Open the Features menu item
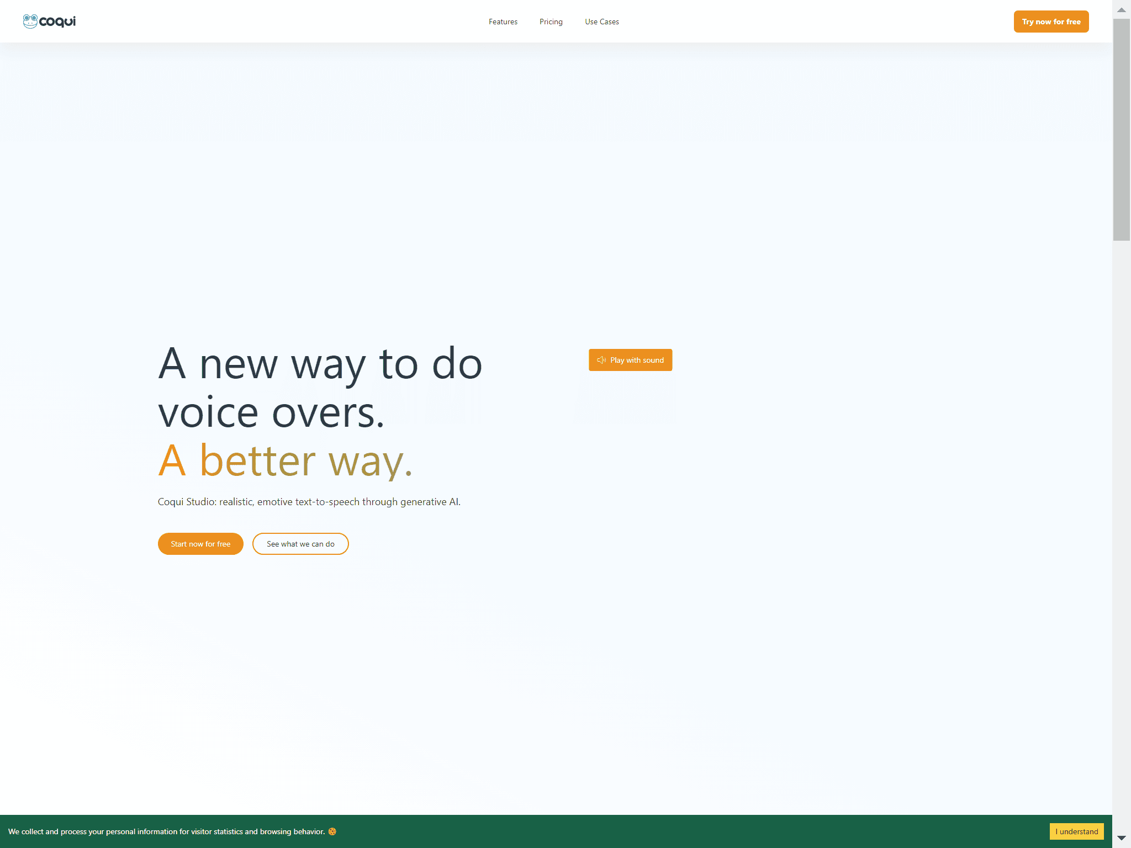 point(503,22)
